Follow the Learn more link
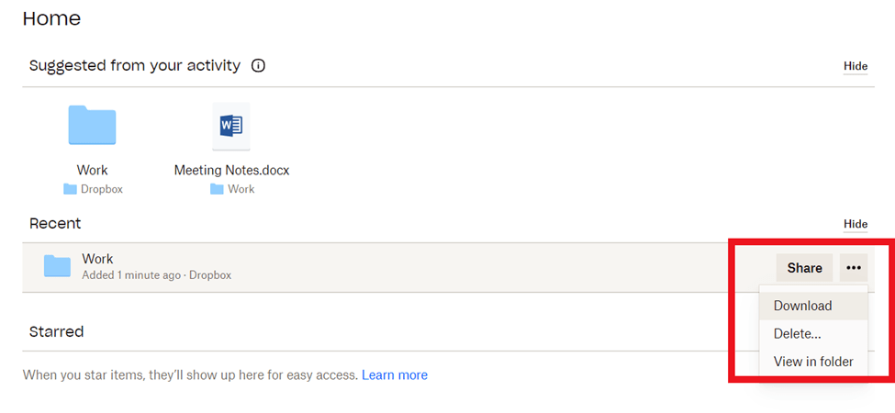Viewport: 895px width, 413px height. point(395,375)
